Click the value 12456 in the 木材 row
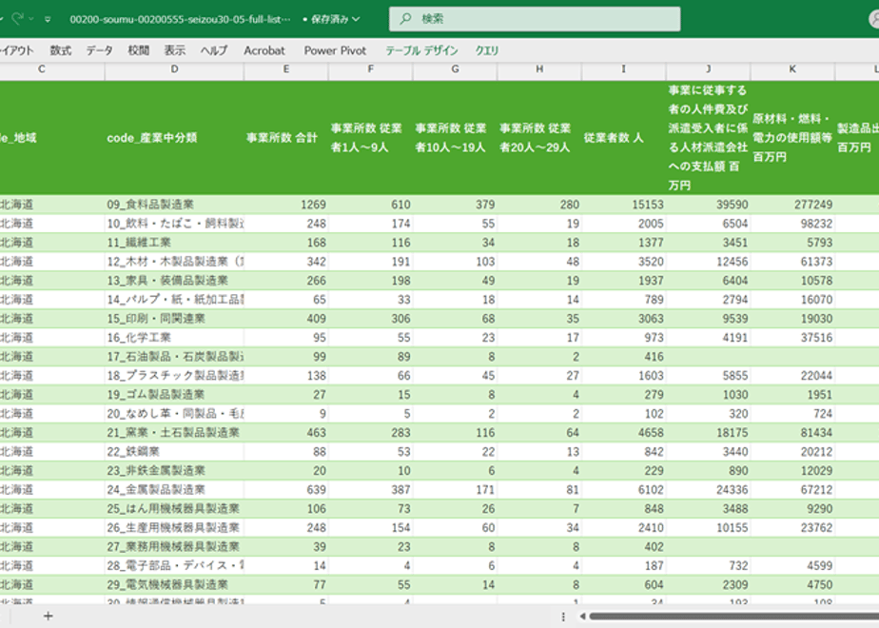 point(708,262)
